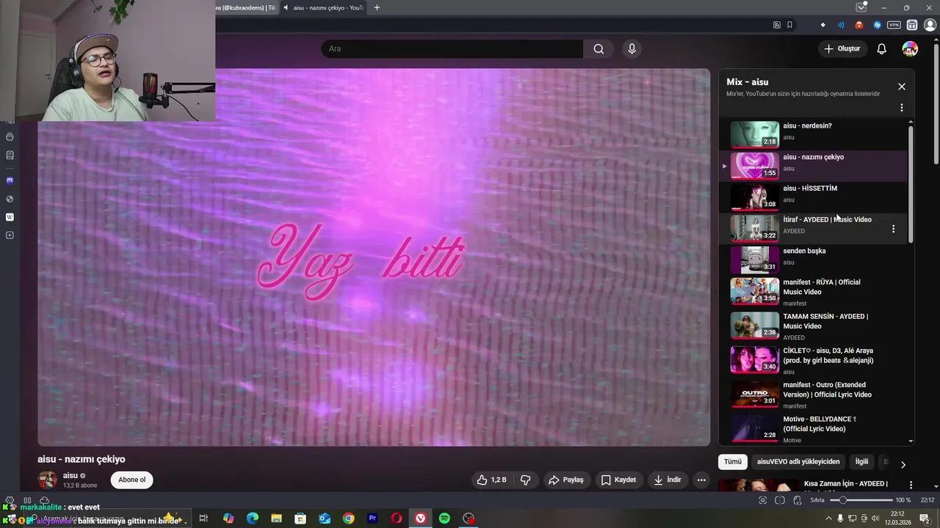Save the video with Kaydet
940x528 pixels.
pos(618,480)
